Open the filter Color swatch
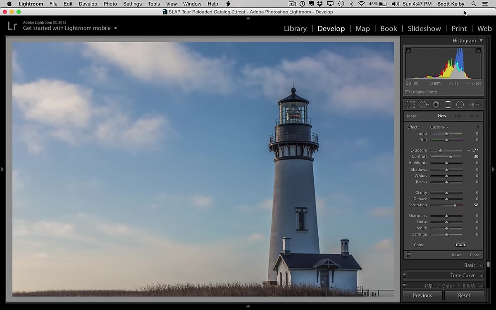This screenshot has height=310, width=496. (460, 245)
